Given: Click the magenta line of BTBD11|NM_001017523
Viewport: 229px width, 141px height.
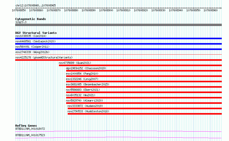Looking at the screenshot, I should click(118, 137).
